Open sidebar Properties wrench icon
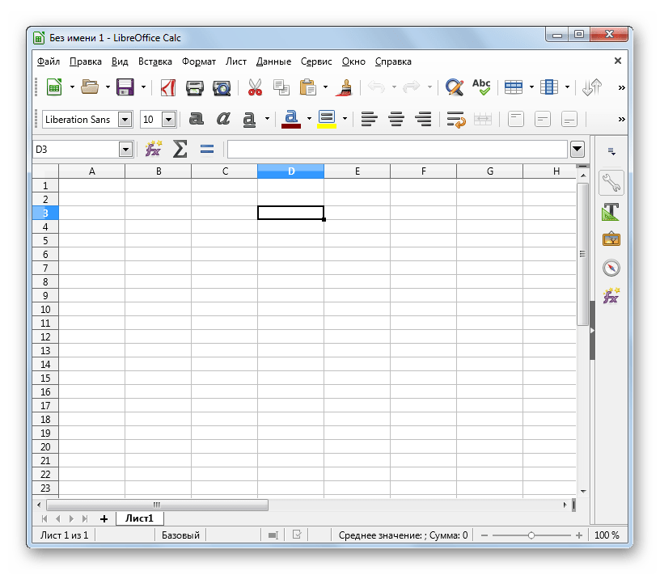This screenshot has width=660, height=575. pos(611,183)
